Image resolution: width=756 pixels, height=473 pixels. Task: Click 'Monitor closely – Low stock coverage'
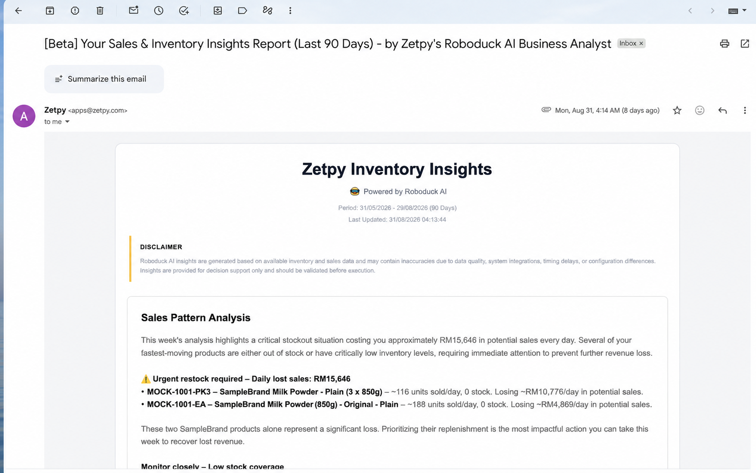click(x=213, y=467)
